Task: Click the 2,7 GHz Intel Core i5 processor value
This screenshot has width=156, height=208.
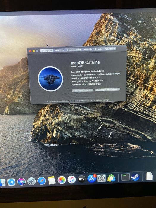Action: (x=102, y=74)
